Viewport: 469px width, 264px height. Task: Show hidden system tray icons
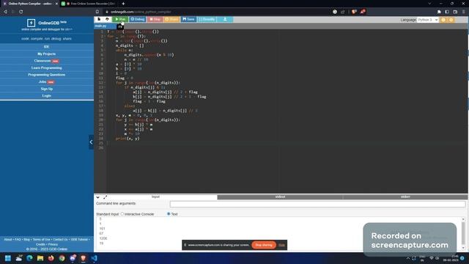(408, 258)
